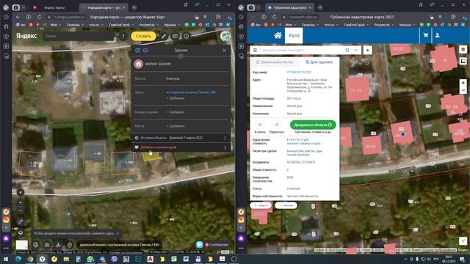Click the geolocation pin icon in bottom toolbar

click(x=70, y=245)
